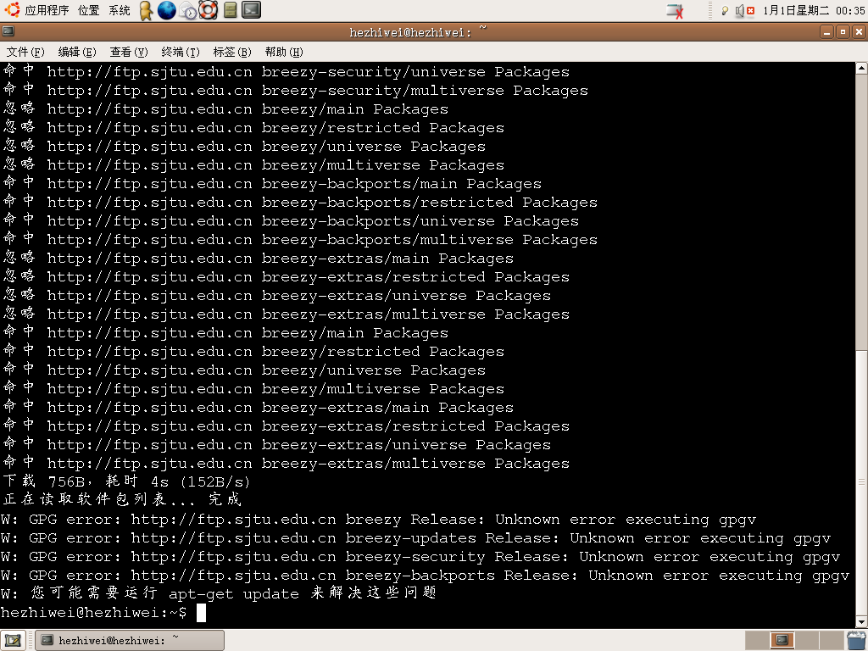Open the clock showing 1月1日星期二 00:35
The height and width of the screenshot is (651, 868).
(814, 10)
